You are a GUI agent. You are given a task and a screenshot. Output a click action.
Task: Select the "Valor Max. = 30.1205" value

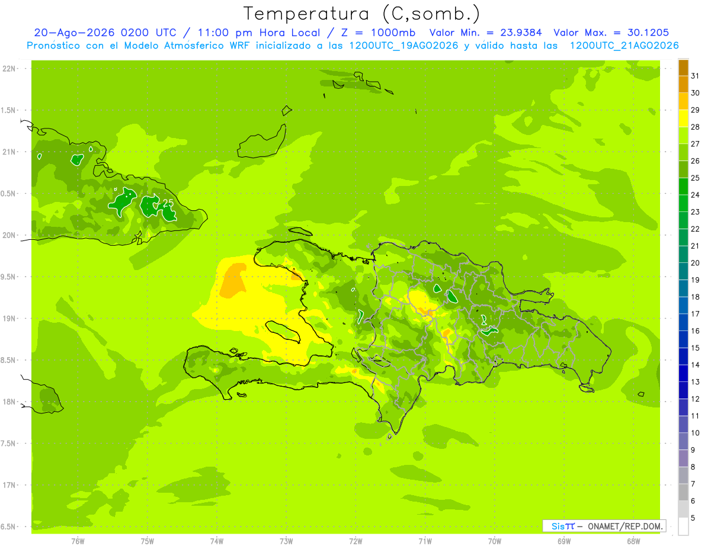click(611, 33)
